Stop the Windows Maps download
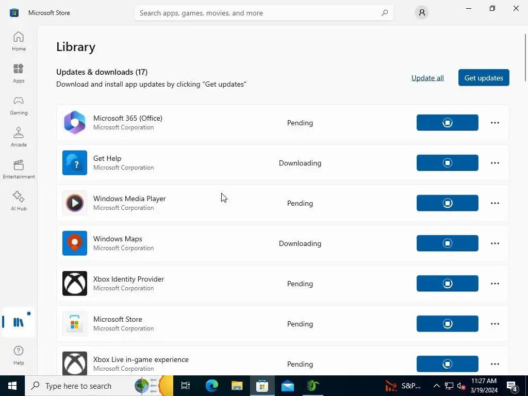Viewport: 528px width, 396px height. click(x=447, y=243)
